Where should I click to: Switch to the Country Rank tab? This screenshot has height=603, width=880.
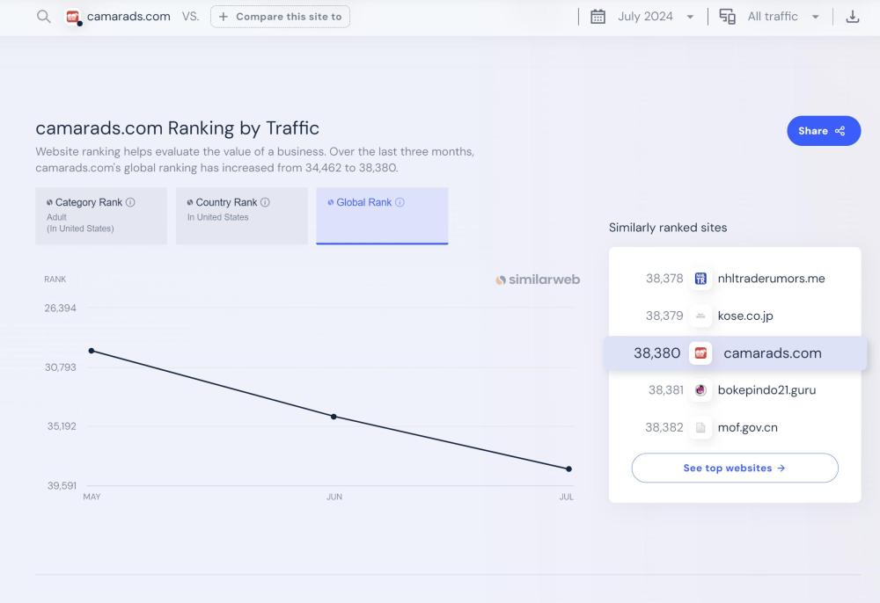pyautogui.click(x=242, y=215)
